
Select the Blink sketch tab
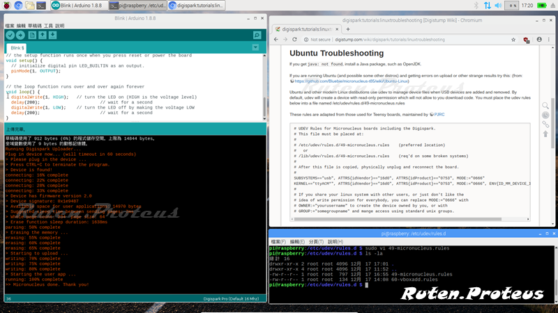[x=17, y=48]
